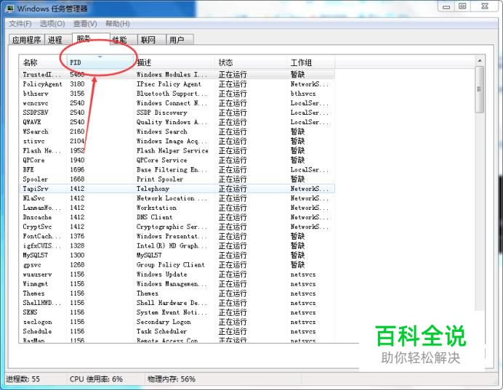
Task: Select the Schedule service row
Action: pos(177,331)
